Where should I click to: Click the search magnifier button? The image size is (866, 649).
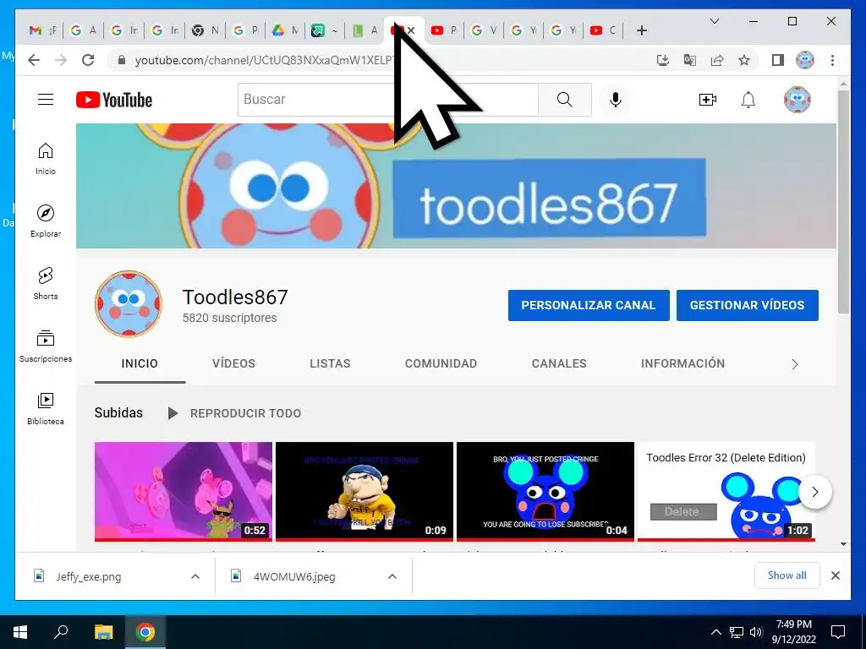(x=564, y=100)
